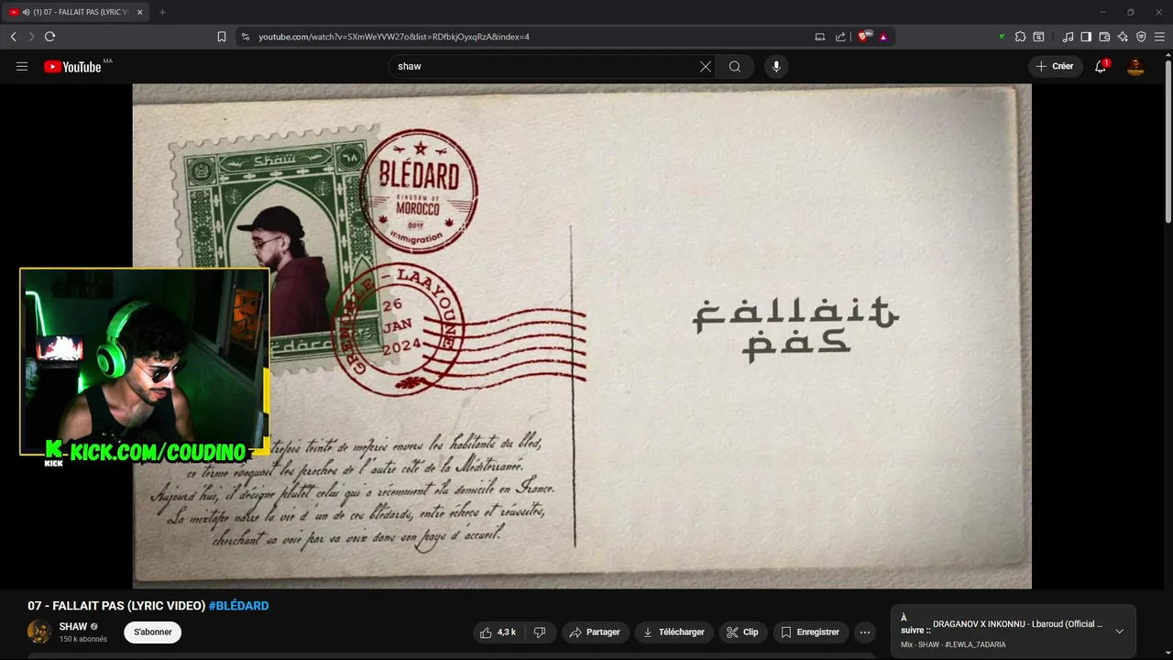Image resolution: width=1173 pixels, height=660 pixels.
Task: Dislike the video
Action: (x=540, y=632)
